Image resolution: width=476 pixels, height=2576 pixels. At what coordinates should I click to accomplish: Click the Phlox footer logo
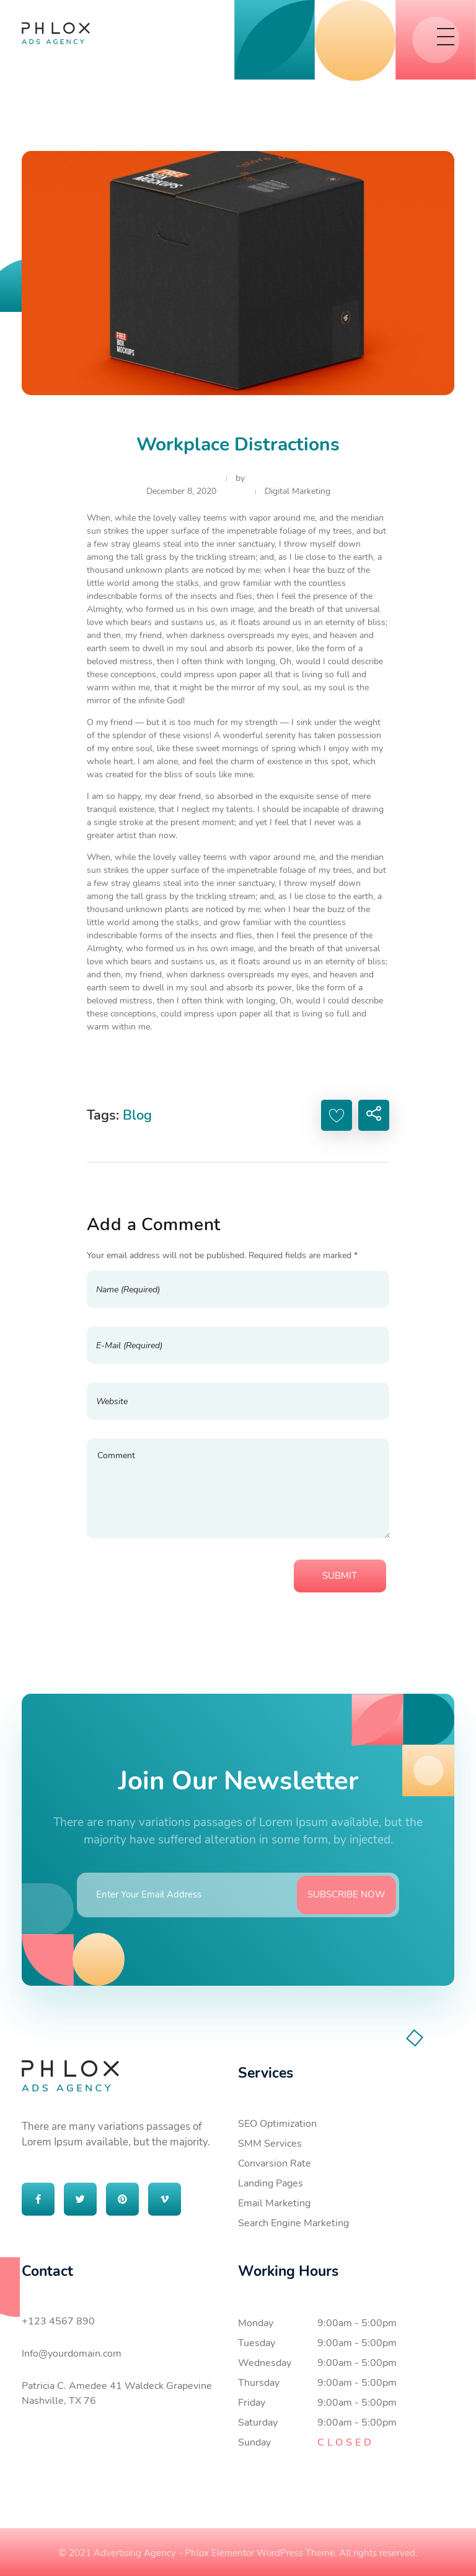[70, 2076]
